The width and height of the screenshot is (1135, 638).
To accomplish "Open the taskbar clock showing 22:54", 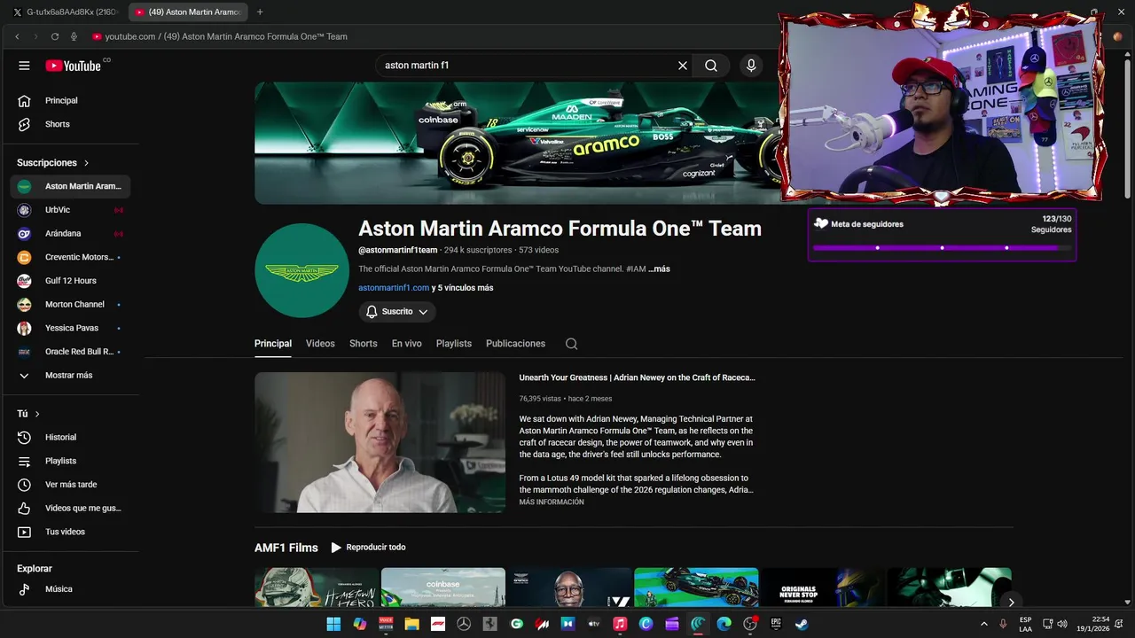I will [1092, 624].
